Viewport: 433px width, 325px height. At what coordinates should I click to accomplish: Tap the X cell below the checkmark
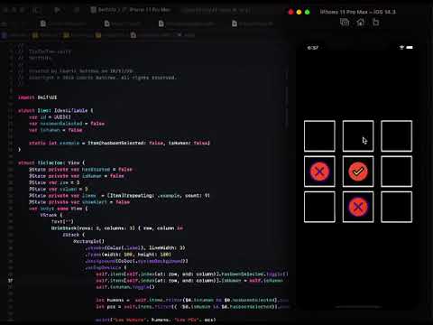click(x=358, y=207)
